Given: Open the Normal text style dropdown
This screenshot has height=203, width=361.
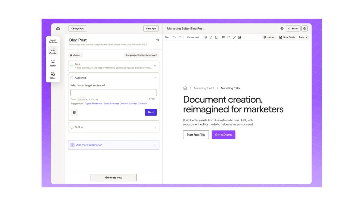Looking at the screenshot, I should click(193, 37).
